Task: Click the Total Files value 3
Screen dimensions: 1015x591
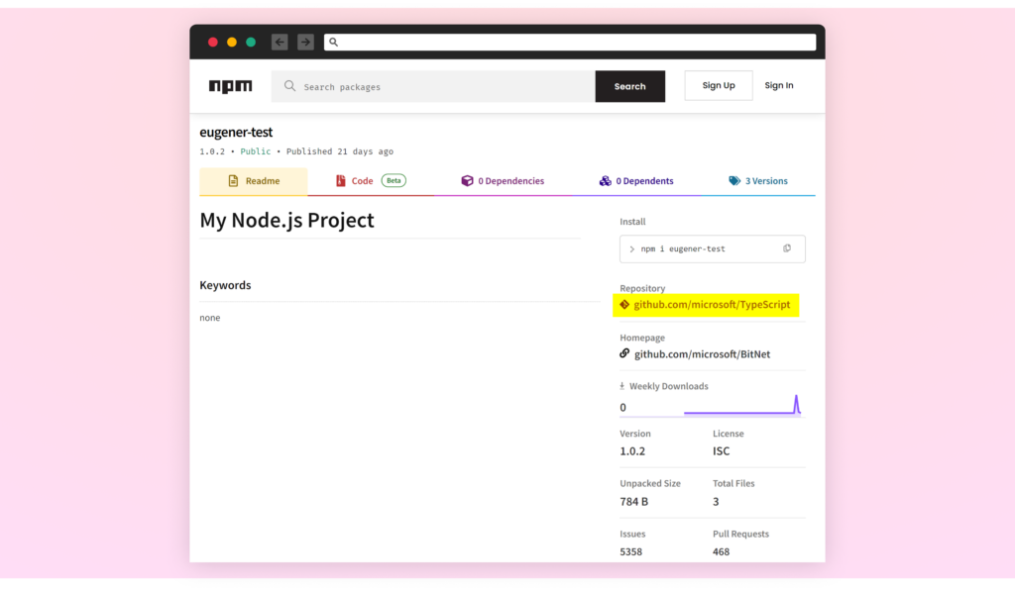Action: click(x=716, y=502)
